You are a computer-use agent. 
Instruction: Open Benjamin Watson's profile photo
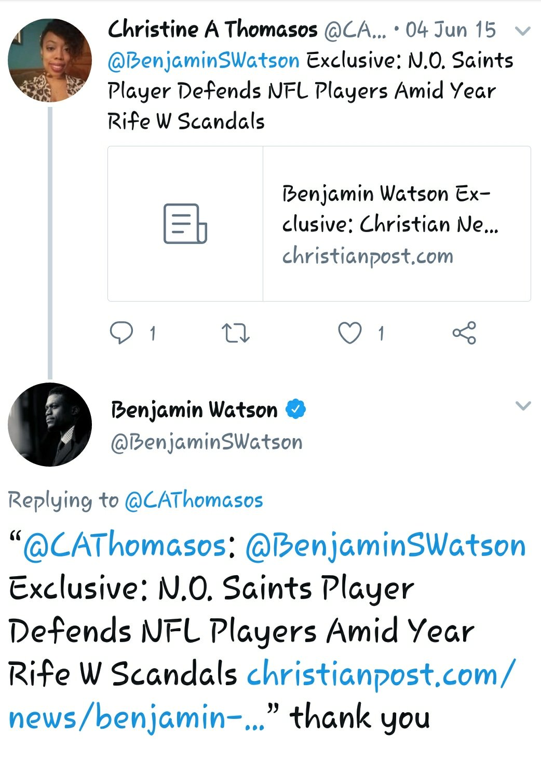pos(50,425)
